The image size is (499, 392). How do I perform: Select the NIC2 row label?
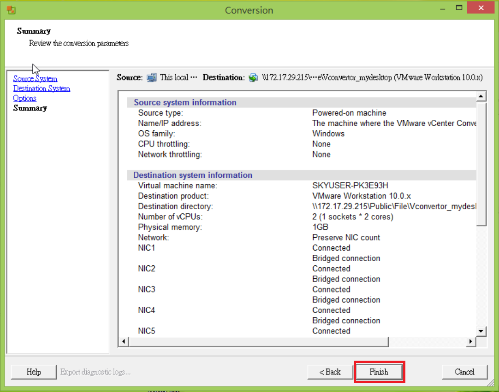pyautogui.click(x=146, y=269)
